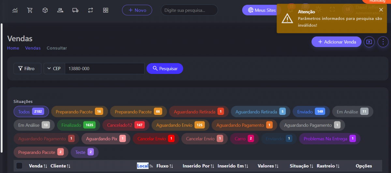Open the customers people icon

tap(60, 10)
